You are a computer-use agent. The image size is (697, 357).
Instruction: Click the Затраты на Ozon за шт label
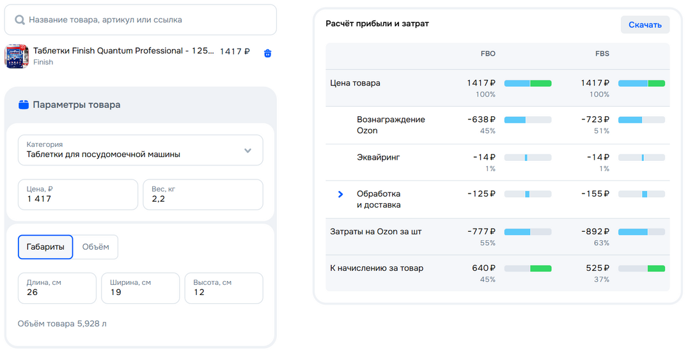375,231
